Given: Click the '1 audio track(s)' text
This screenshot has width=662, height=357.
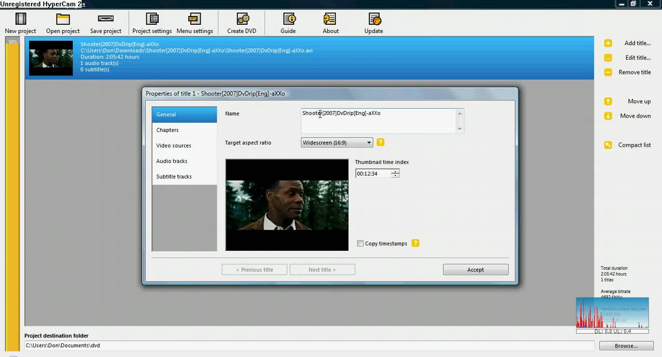Looking at the screenshot, I should tap(99, 63).
